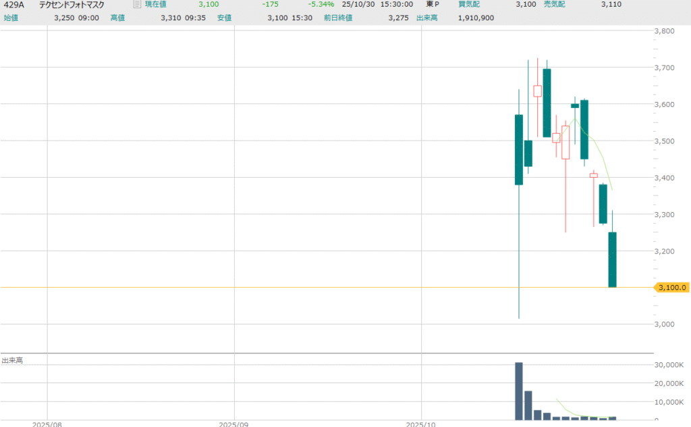The height and width of the screenshot is (427, 691).
Task: Click the 買気配 bid label
Action: coord(469,5)
